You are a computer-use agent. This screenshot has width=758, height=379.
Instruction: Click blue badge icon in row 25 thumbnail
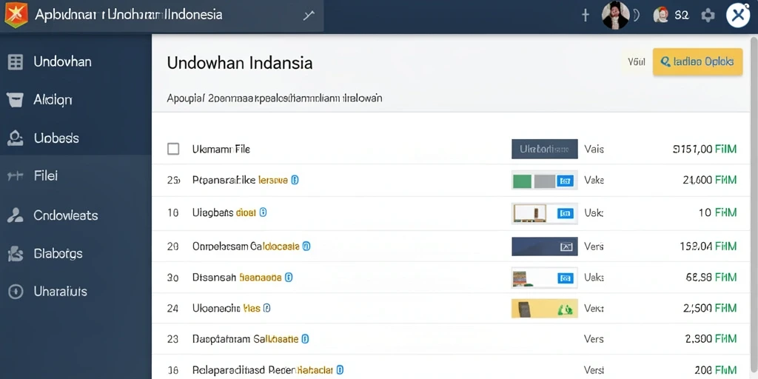tap(565, 181)
